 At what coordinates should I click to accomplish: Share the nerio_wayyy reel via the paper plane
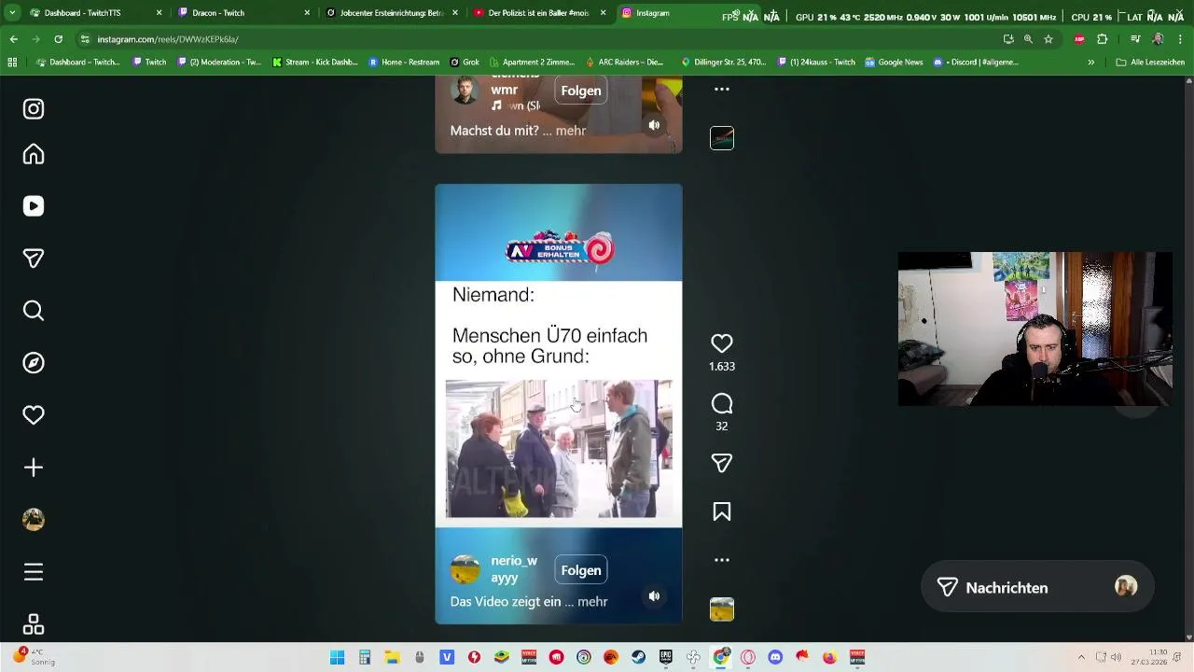click(722, 463)
